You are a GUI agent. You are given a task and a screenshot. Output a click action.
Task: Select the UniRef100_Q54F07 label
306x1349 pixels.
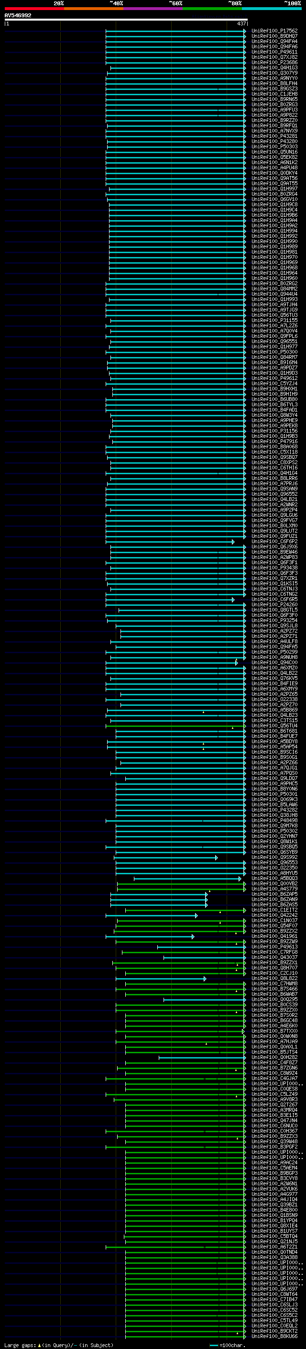274,925
